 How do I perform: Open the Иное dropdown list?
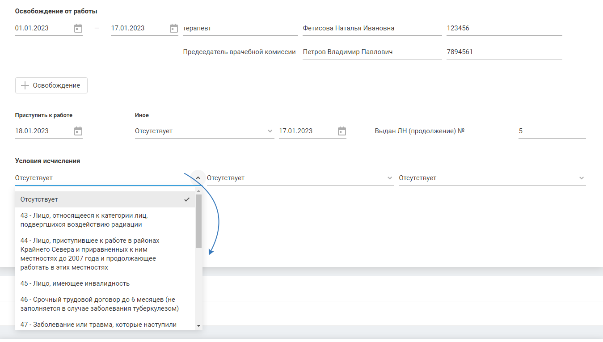click(270, 131)
